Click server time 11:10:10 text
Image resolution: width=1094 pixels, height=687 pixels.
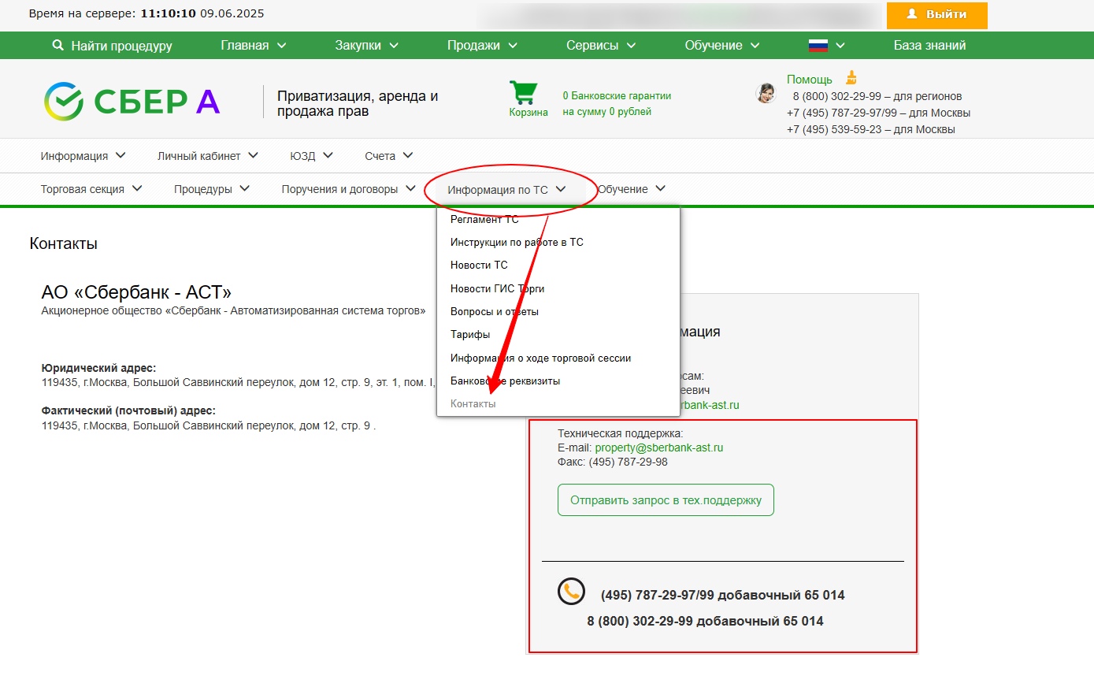point(169,13)
